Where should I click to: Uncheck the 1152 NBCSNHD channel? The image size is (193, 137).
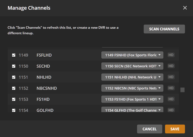tap(14, 88)
